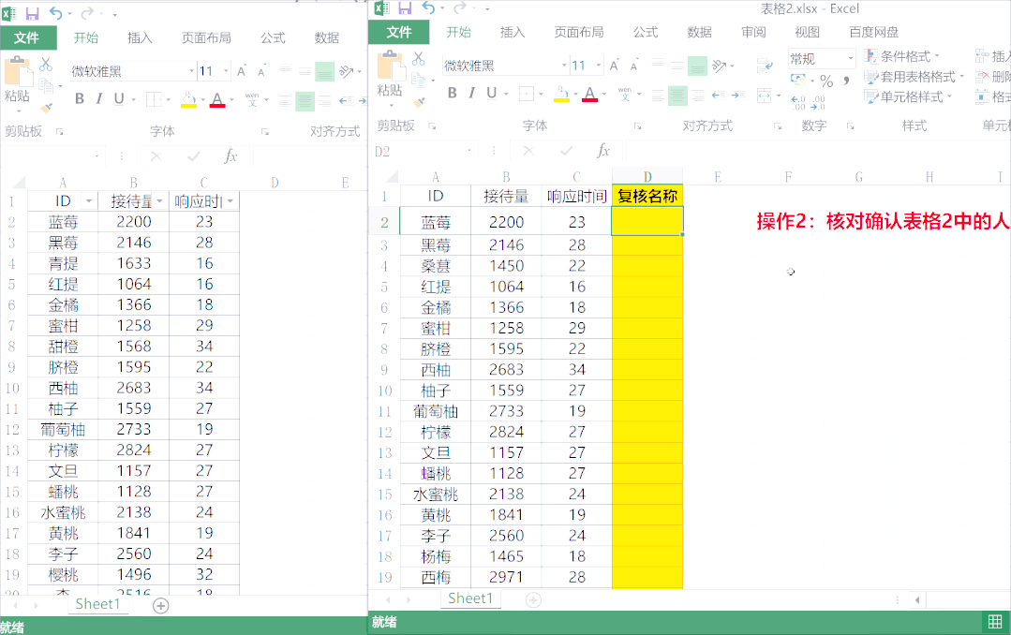
Task: Click borders icon in right window ribbon
Action: (527, 95)
